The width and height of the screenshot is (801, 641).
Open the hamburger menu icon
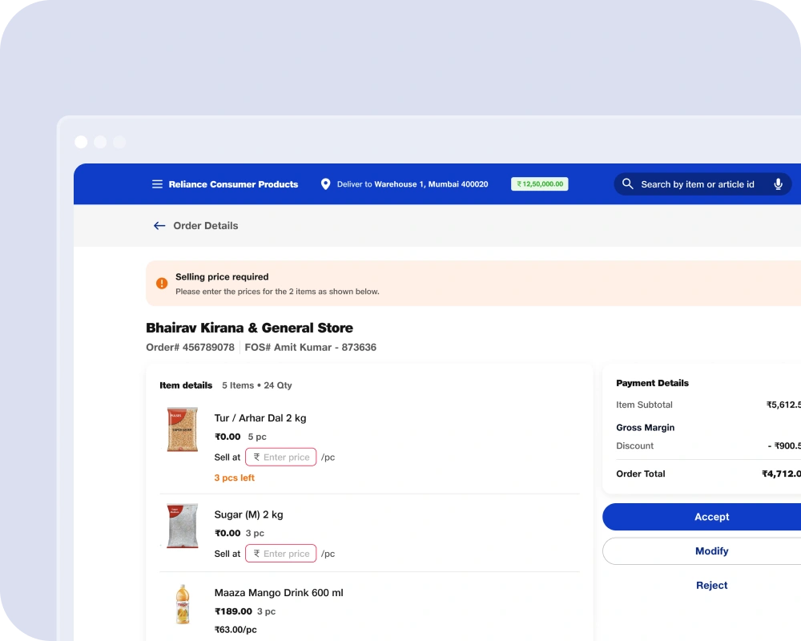(x=157, y=184)
